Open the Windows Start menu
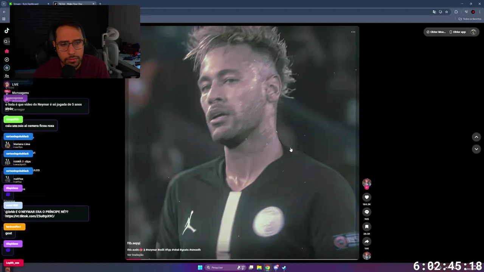This screenshot has width=484, height=272. pyautogui.click(x=200, y=267)
